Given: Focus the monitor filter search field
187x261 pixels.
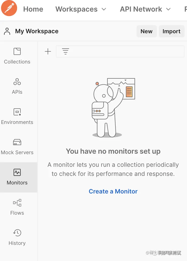Looking at the screenshot, I should (120, 51).
